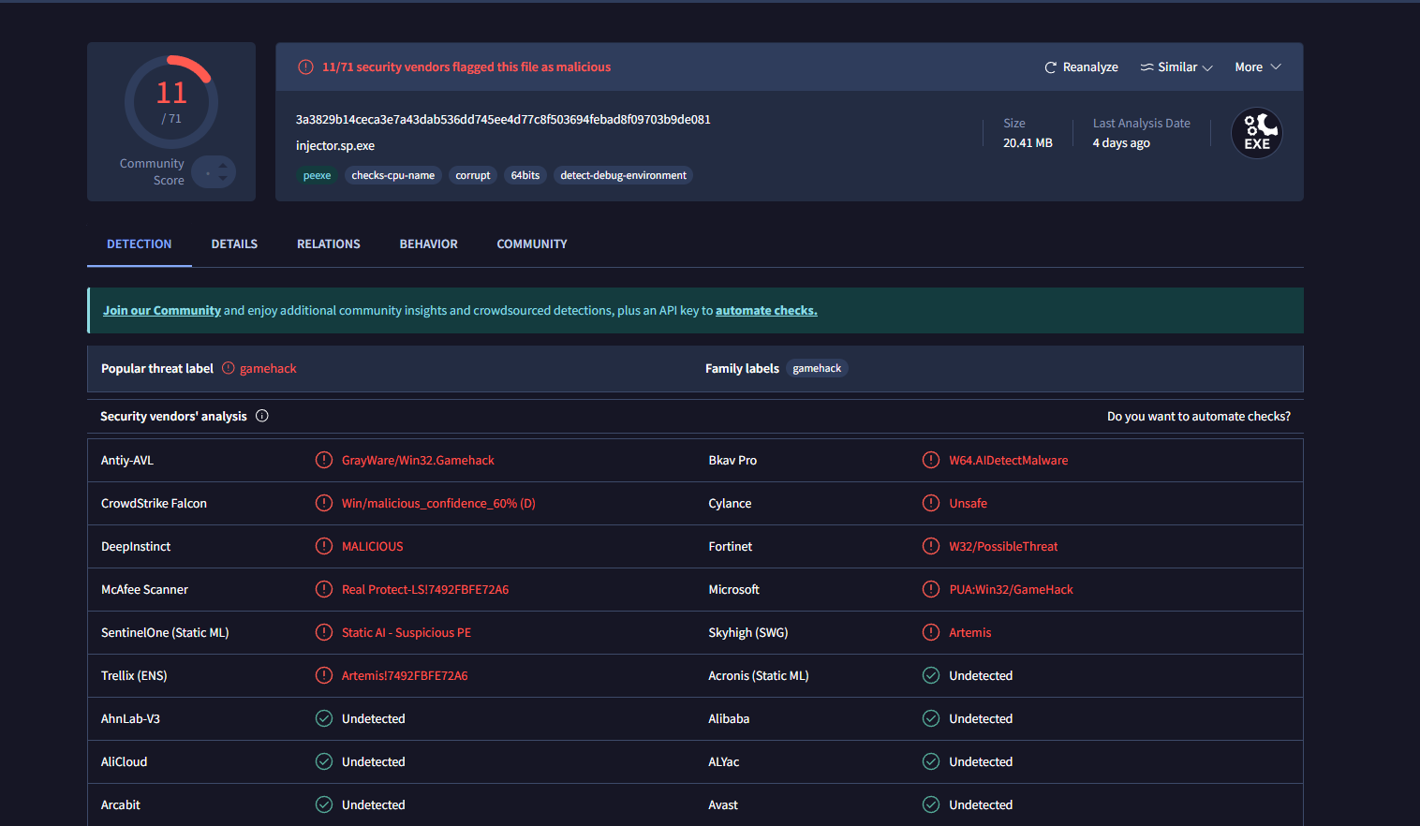Viewport: 1420px width, 826px height.
Task: Click the alert icon for Skyhigh (SWG)
Action: click(931, 632)
